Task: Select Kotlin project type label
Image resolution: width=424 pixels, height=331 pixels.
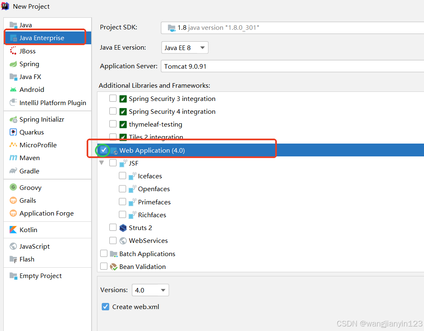Action: tap(29, 230)
